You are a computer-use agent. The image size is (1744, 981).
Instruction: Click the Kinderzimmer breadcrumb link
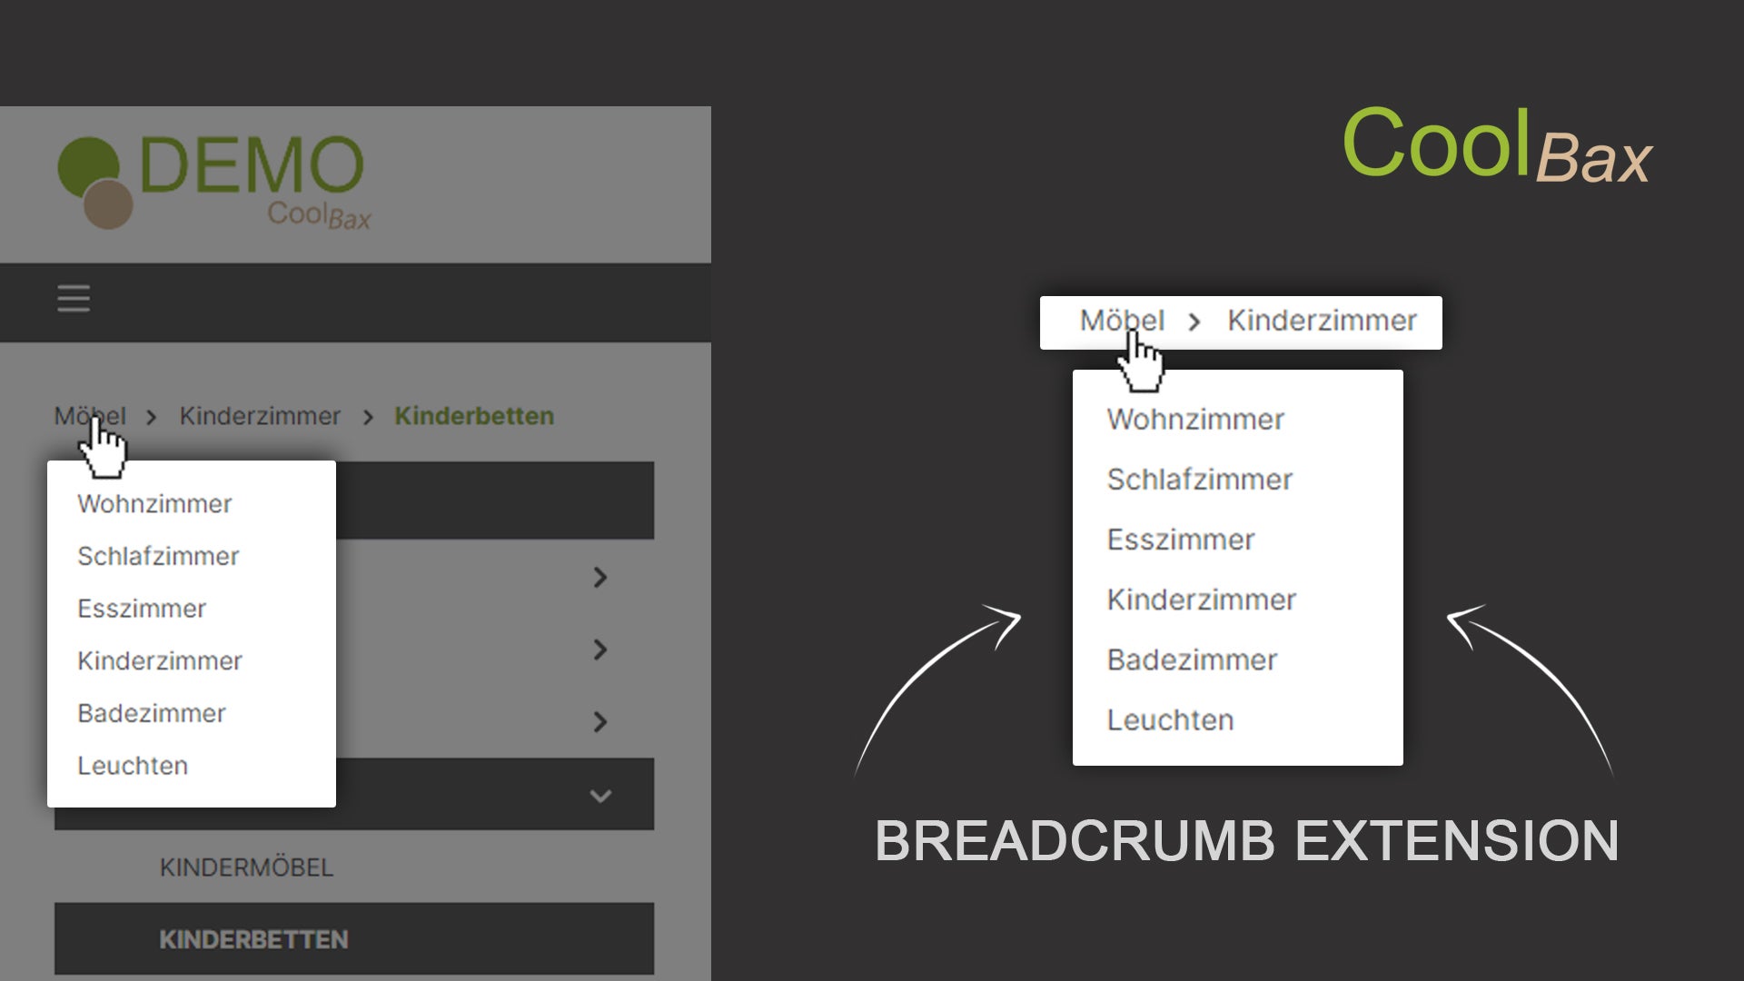[x=260, y=416]
